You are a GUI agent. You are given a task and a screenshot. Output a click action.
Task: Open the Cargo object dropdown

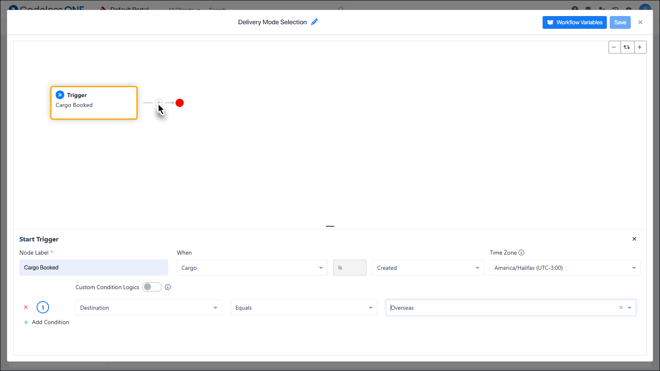(252, 267)
